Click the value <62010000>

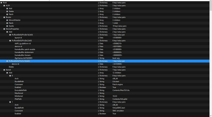117,47
